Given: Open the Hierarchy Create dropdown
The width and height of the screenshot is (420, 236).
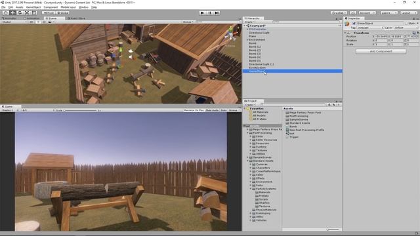Looking at the screenshot, I should tap(249, 22).
